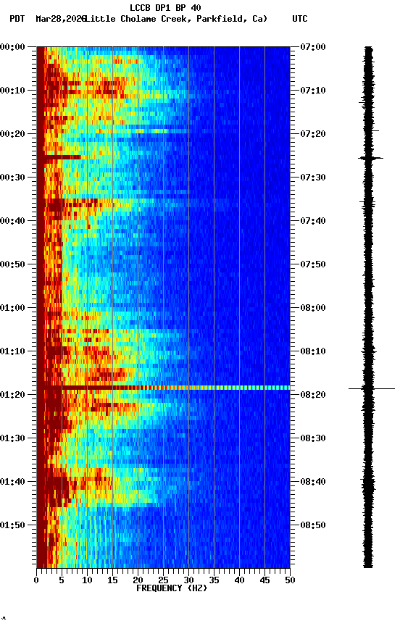
Task: Click the 00:00 PDT time label
Action: pyautogui.click(x=12, y=47)
